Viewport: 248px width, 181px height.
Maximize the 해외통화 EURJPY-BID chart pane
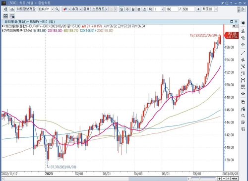232,21
